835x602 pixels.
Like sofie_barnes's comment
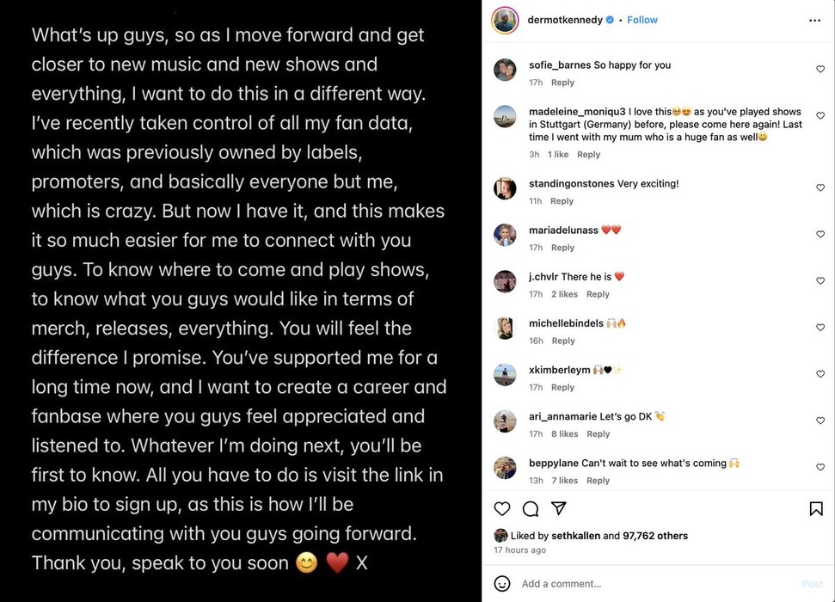click(x=820, y=70)
